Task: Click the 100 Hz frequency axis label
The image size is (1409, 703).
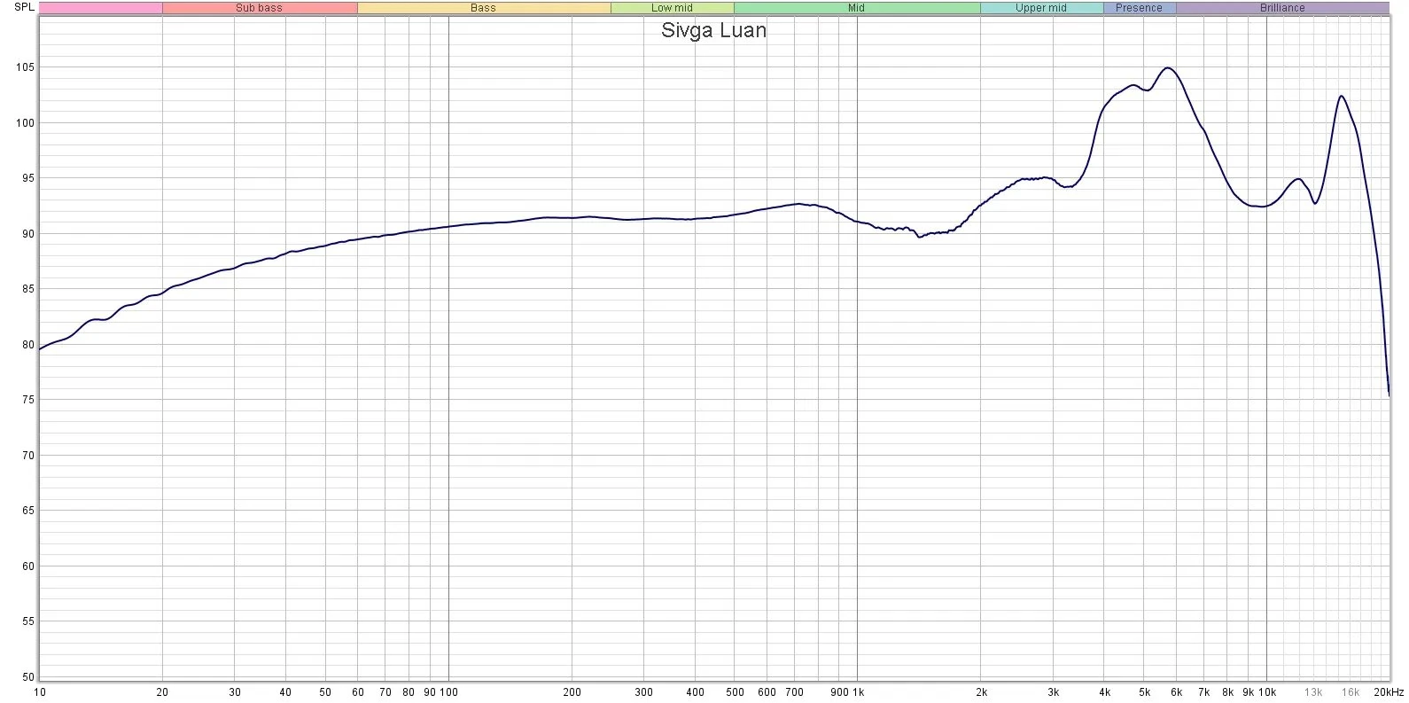Action: coord(448,692)
